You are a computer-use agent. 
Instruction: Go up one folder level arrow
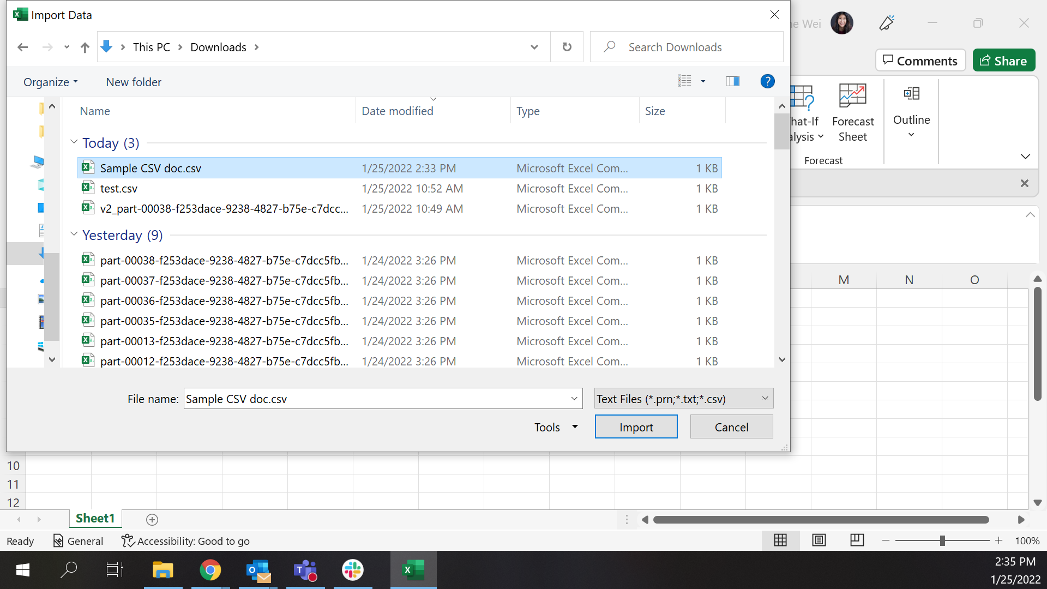coord(85,47)
